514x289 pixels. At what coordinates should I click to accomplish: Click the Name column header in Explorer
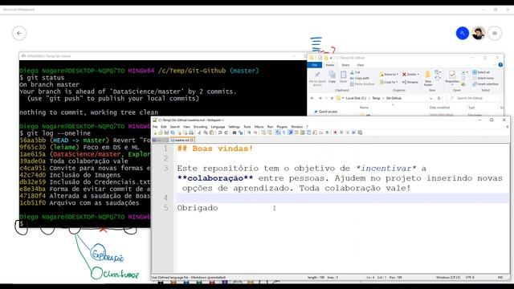coord(364,108)
